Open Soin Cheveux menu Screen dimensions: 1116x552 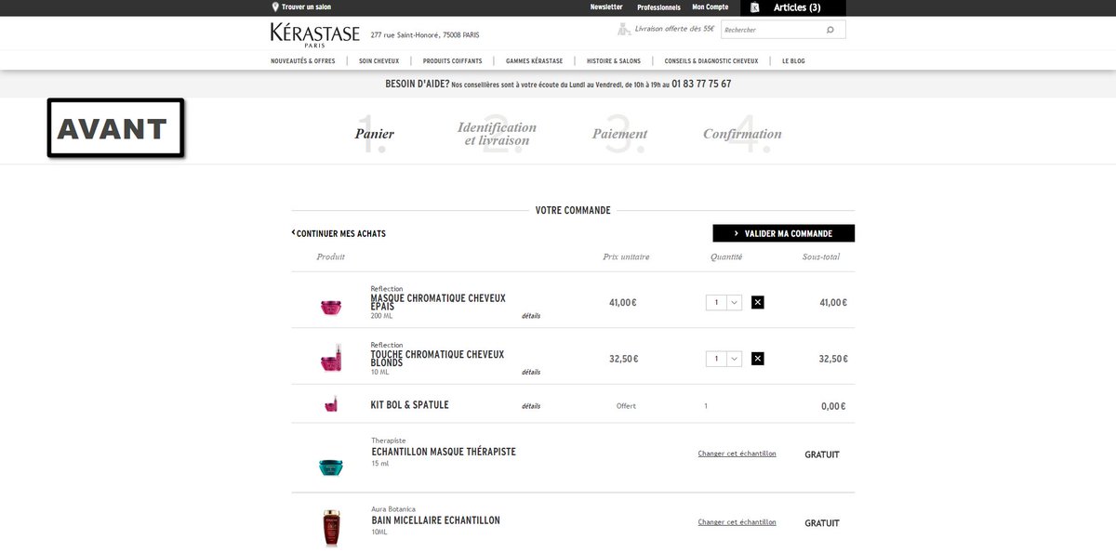pyautogui.click(x=379, y=61)
